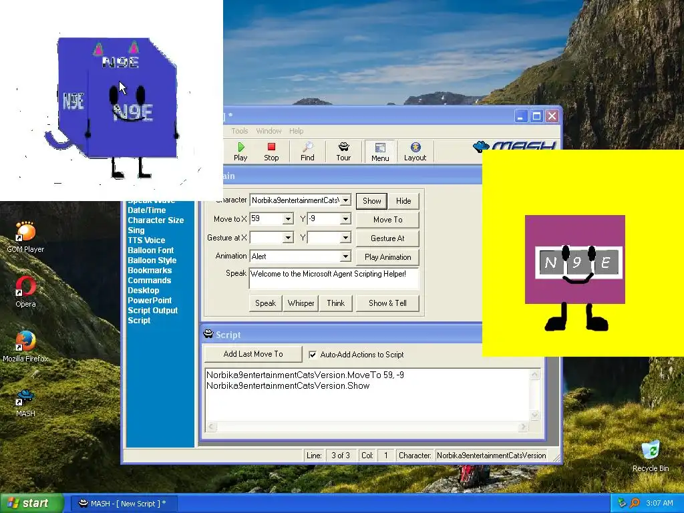Viewport: 684px width, 513px height.
Task: Open the Window menu
Action: 269,131
